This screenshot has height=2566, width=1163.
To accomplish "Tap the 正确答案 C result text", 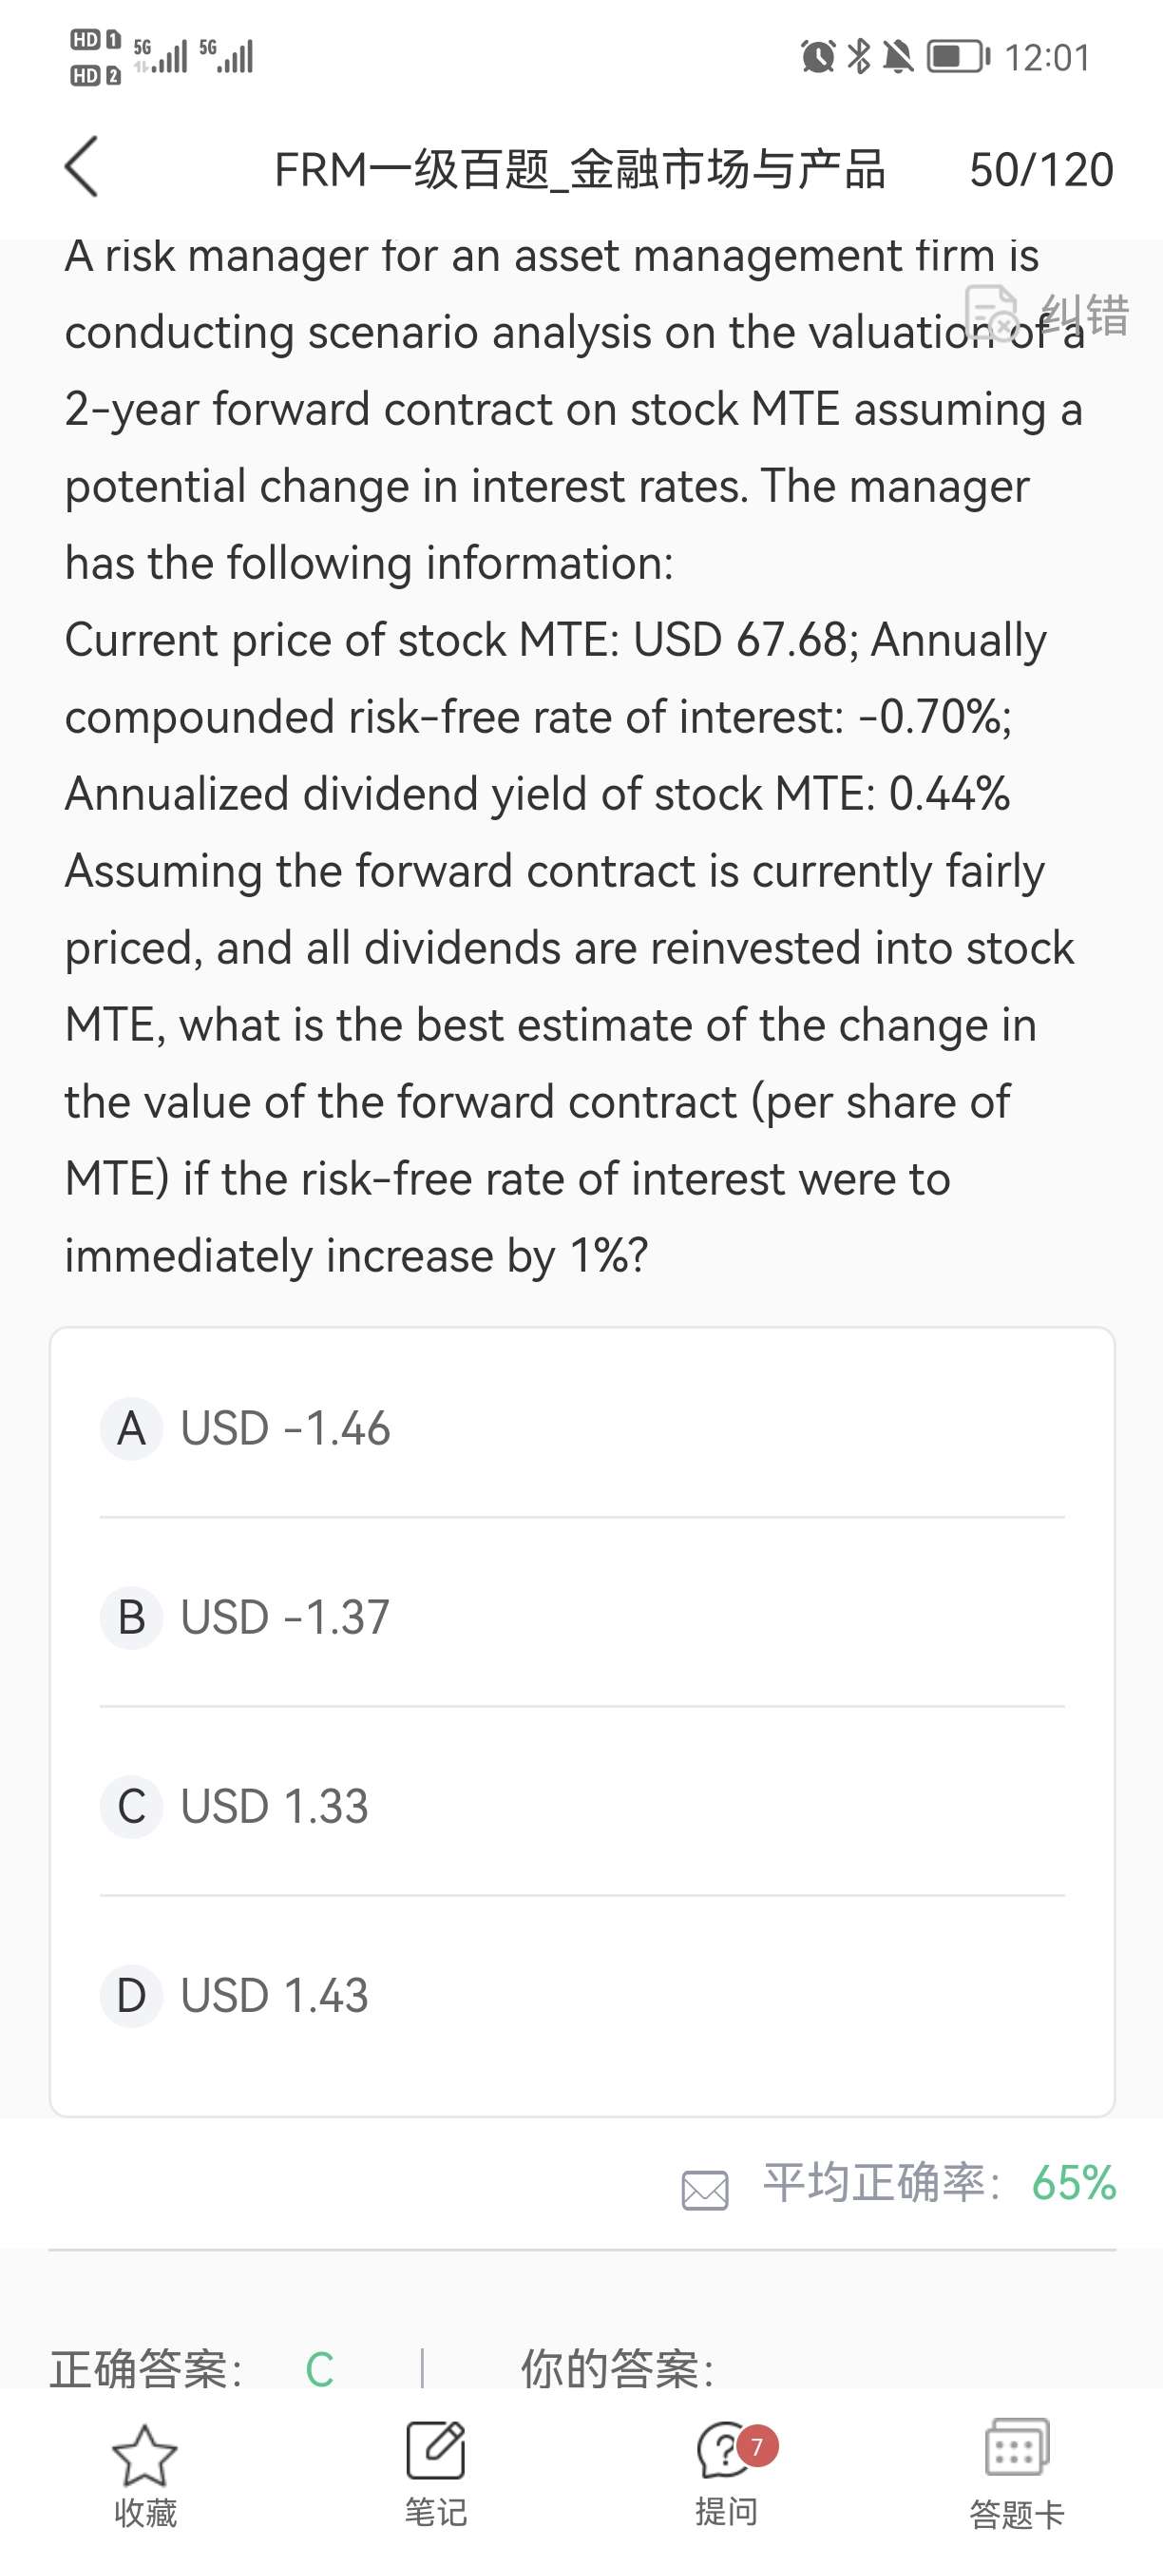I will [x=194, y=2368].
